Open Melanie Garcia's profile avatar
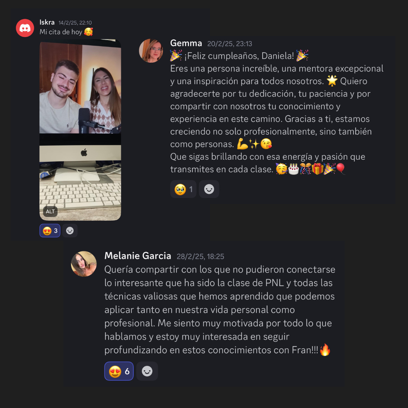Screen dimensions: 408x408 (x=84, y=264)
